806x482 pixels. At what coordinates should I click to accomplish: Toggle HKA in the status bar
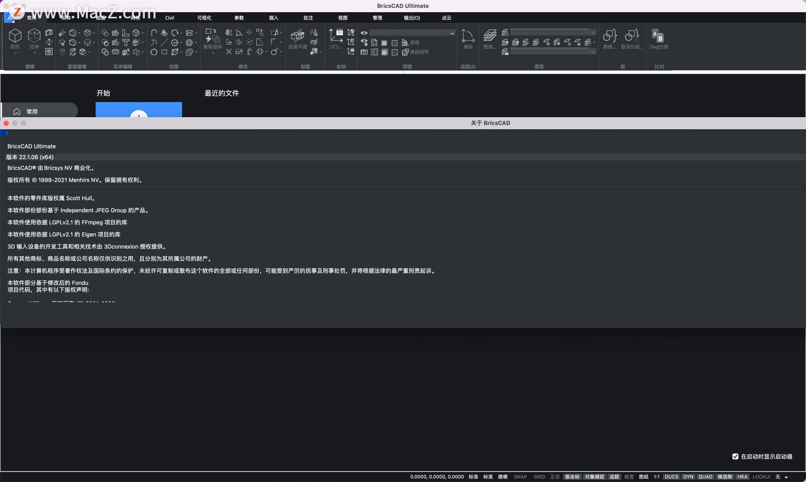742,477
